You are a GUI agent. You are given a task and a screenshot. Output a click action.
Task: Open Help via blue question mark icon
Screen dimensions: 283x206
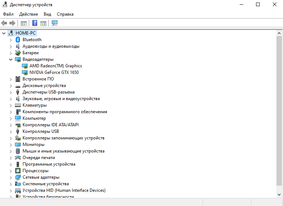tap(35, 23)
